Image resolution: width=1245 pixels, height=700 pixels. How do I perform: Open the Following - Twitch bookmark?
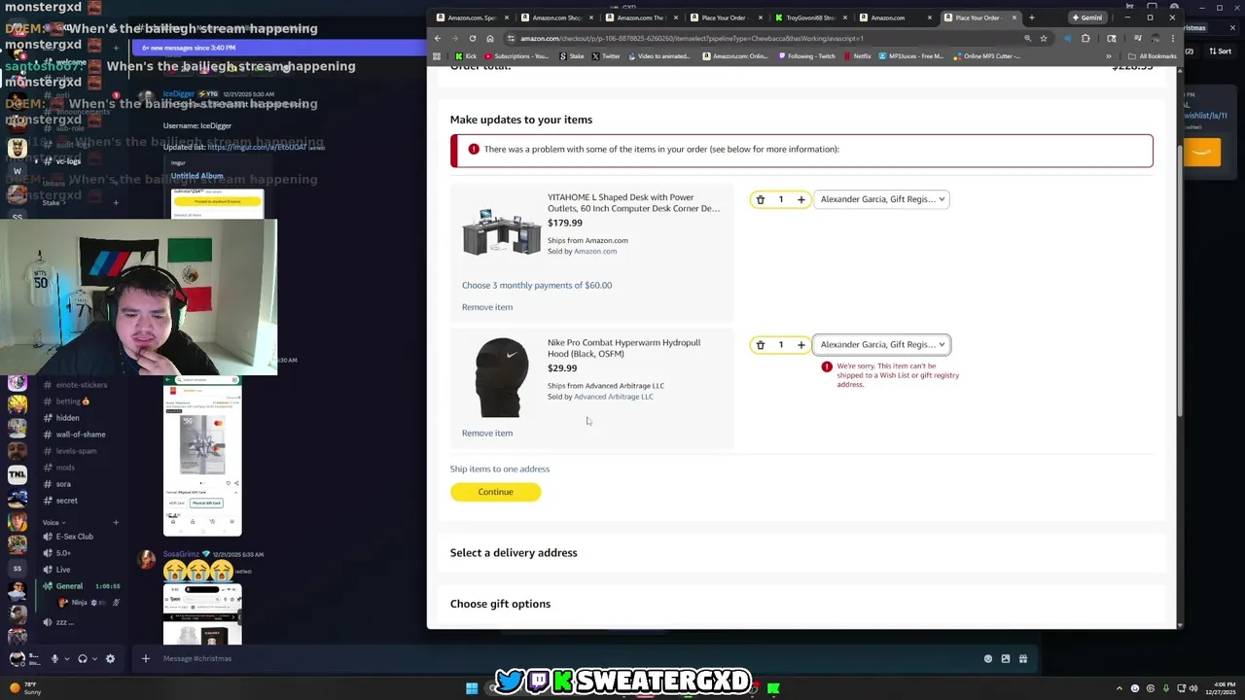click(x=806, y=56)
